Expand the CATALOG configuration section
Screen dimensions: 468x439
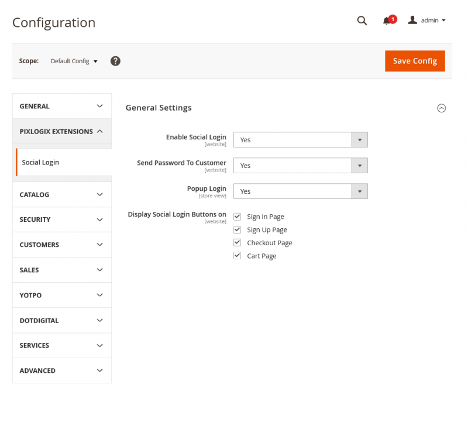pos(61,194)
